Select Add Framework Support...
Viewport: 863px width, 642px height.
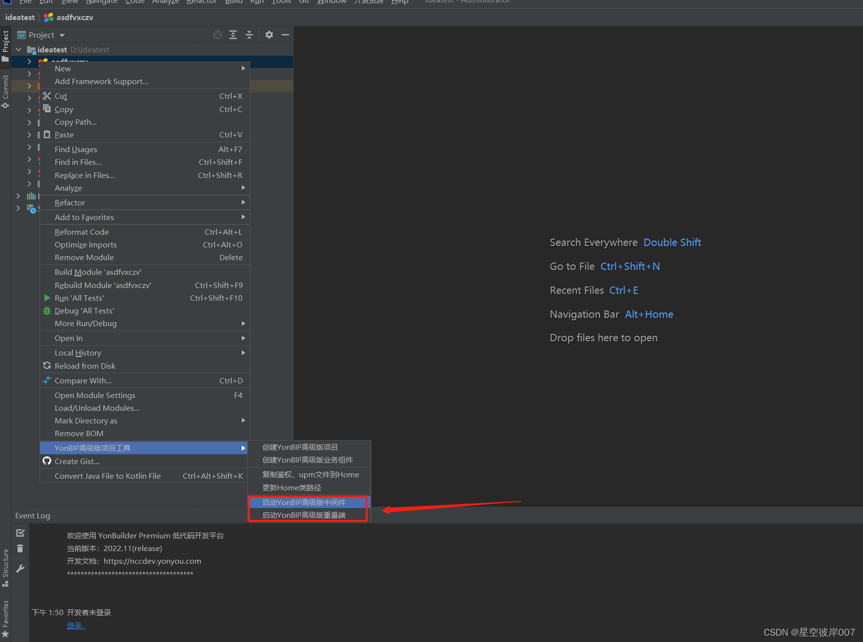[x=145, y=82]
